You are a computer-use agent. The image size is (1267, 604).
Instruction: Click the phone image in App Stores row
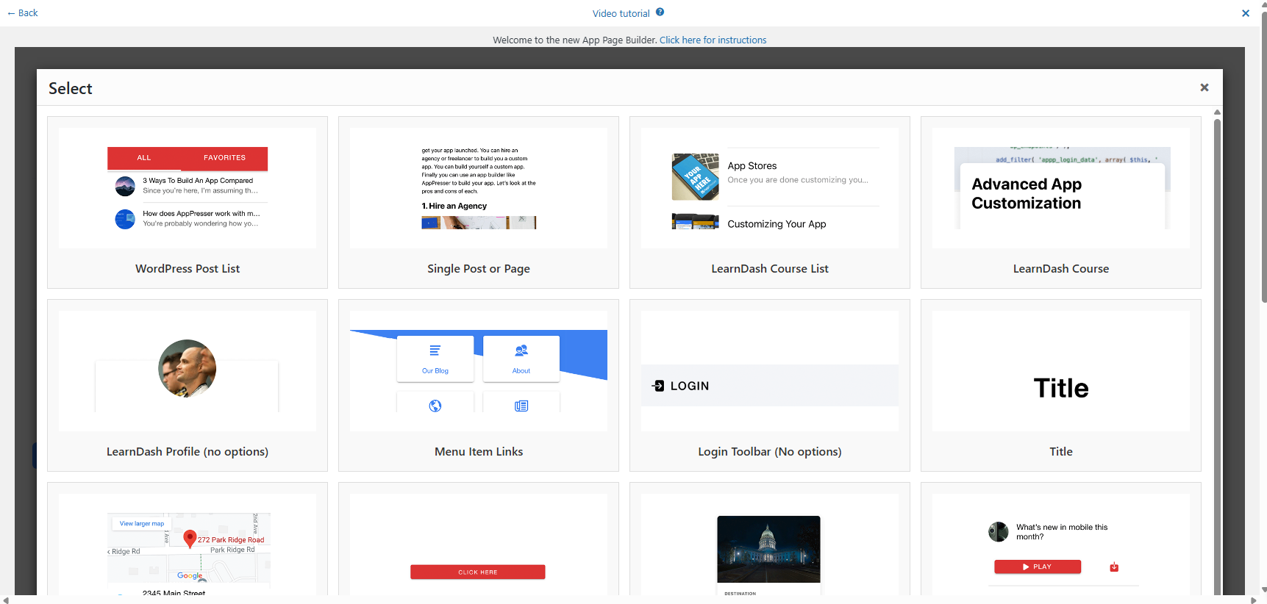pos(695,177)
